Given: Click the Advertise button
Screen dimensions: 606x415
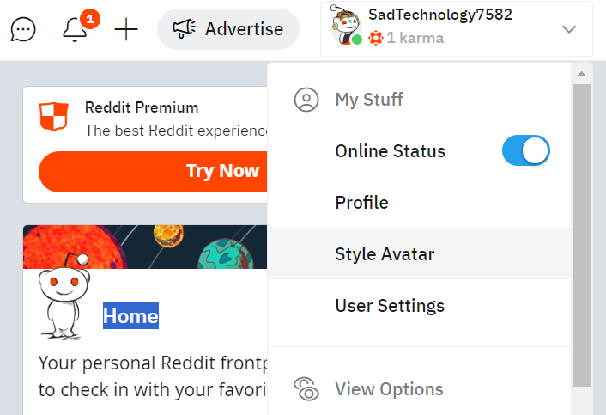Looking at the screenshot, I should tap(228, 29).
